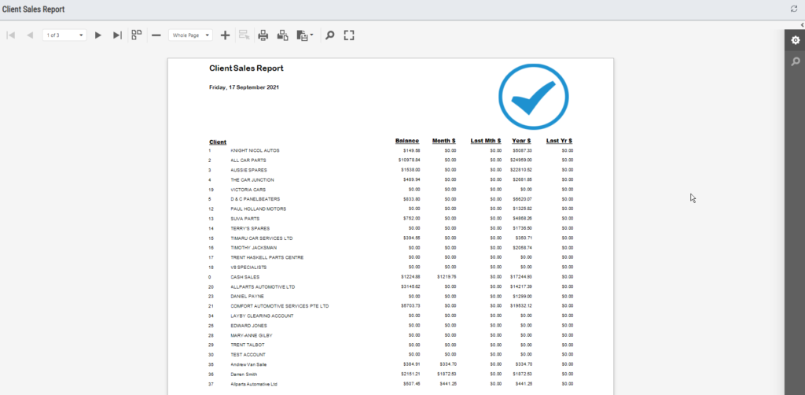Click TRENT HASKELL PARTS CENTRE entry
This screenshot has height=395, width=805.
pyautogui.click(x=267, y=257)
